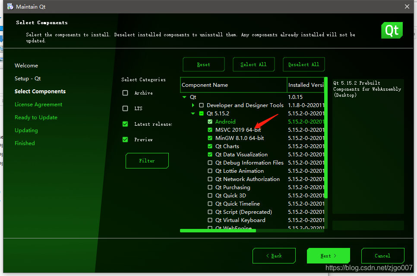
Task: Proceed with the Next button
Action: pos(329,256)
